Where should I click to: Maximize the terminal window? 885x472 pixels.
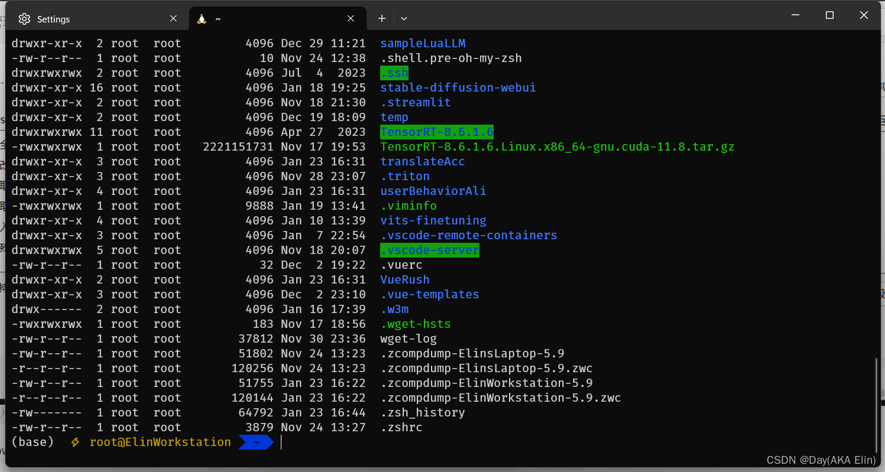[829, 16]
